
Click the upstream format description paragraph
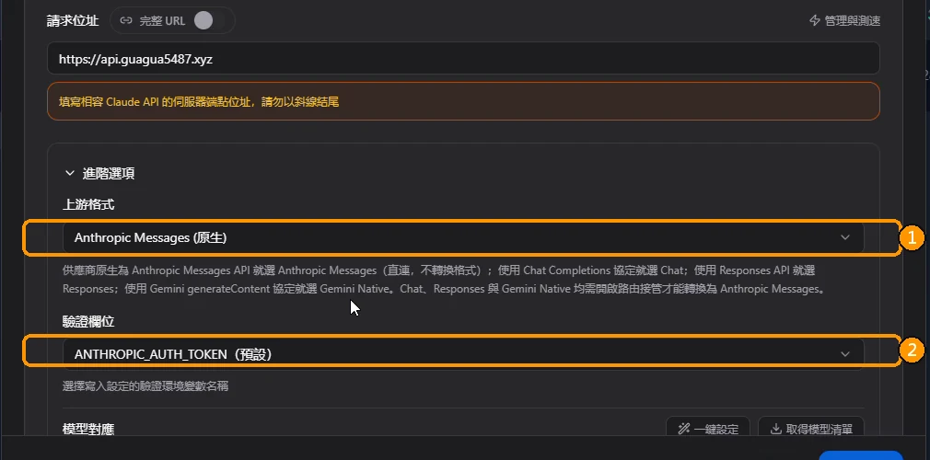click(445, 281)
